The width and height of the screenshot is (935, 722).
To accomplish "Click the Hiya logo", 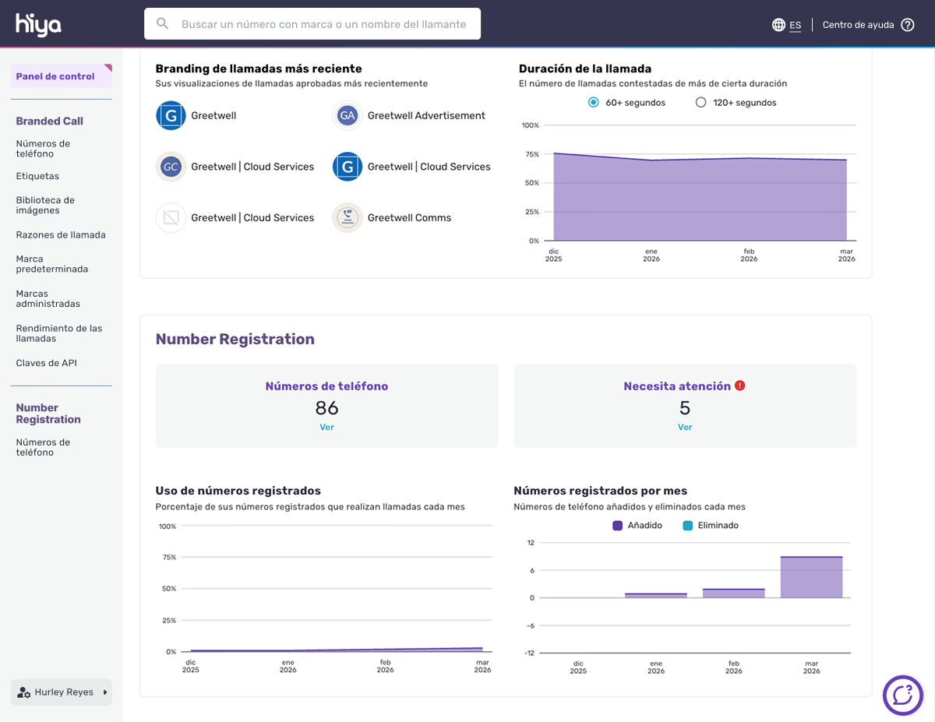I will tap(38, 25).
